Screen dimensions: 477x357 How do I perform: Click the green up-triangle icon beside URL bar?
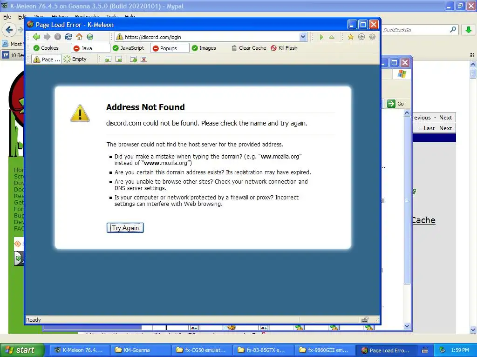tap(332, 37)
